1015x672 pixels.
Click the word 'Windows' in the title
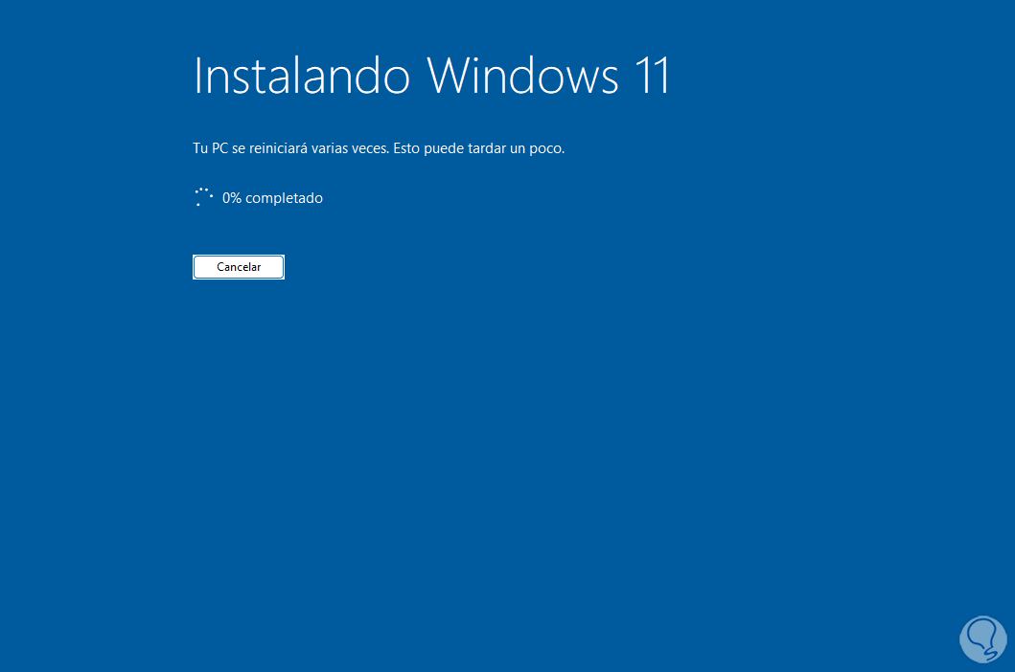[522, 76]
